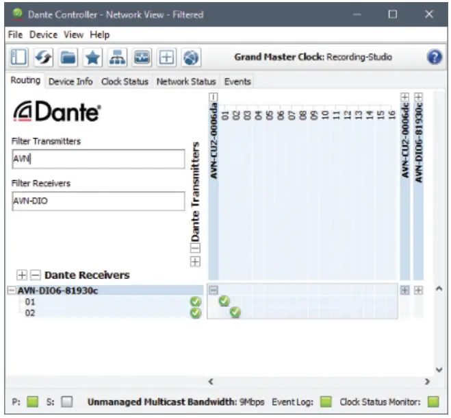Click the network hierarchy toolbar icon
This screenshot has height=418, width=451.
117,58
